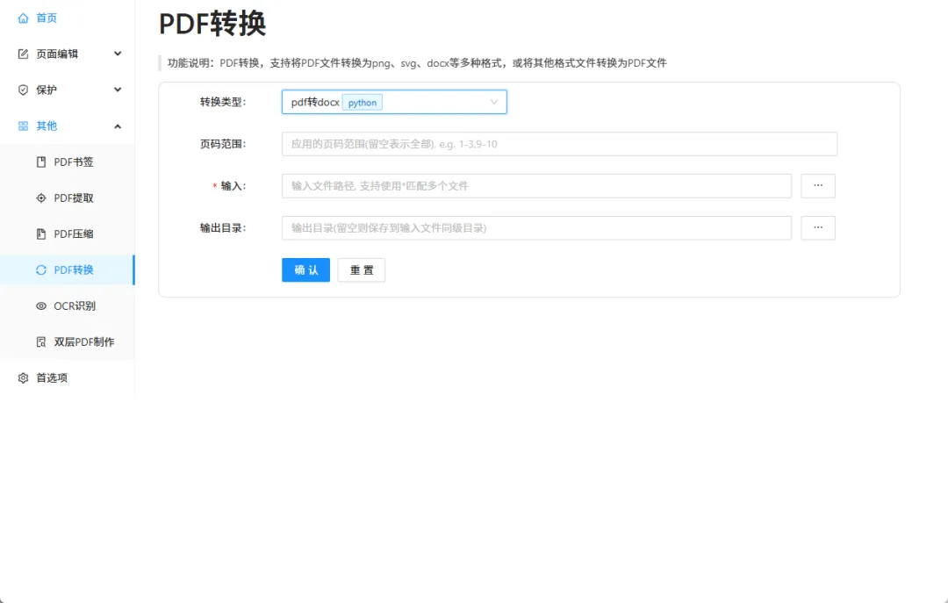Screen dimensions: 948x603
Task: Open 双层PDF制作 in sidebar
Action: pyautogui.click(x=67, y=341)
